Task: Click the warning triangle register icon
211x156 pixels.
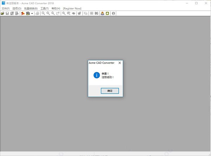Action: 102,13
